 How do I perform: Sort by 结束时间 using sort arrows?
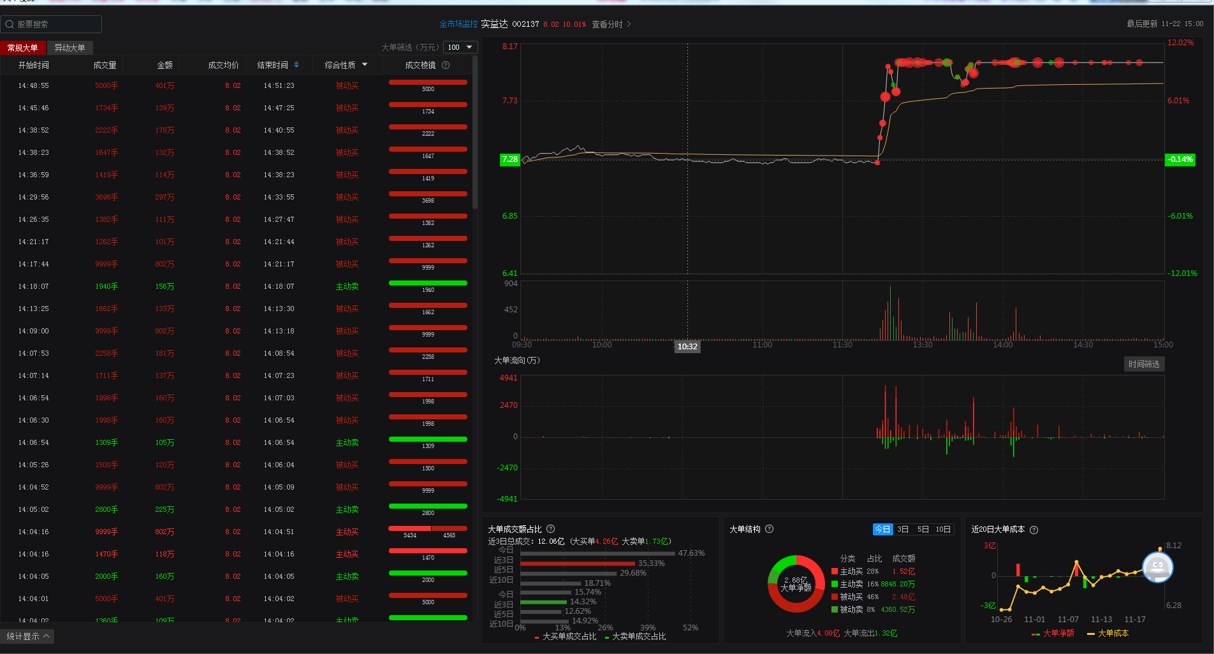click(x=296, y=65)
